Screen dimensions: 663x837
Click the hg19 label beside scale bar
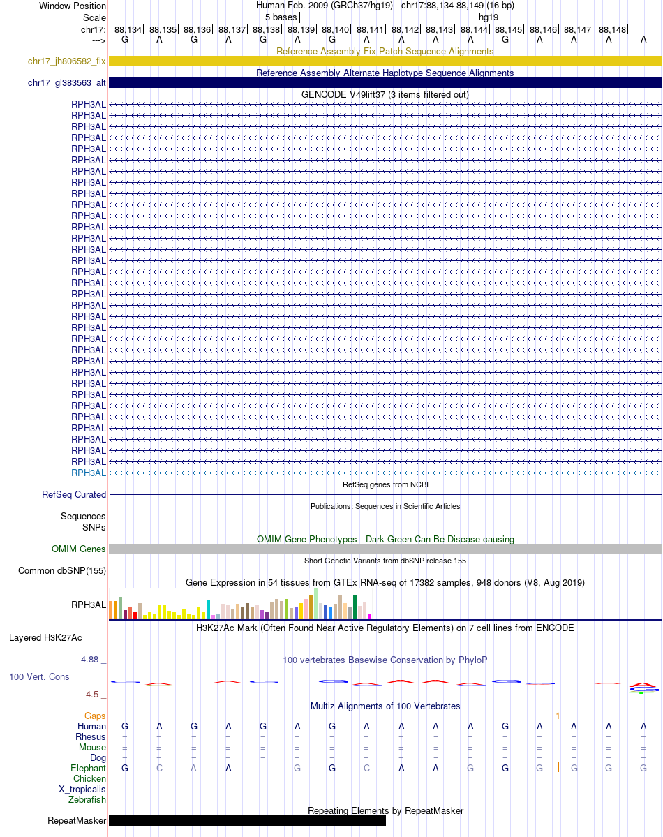coord(489,17)
